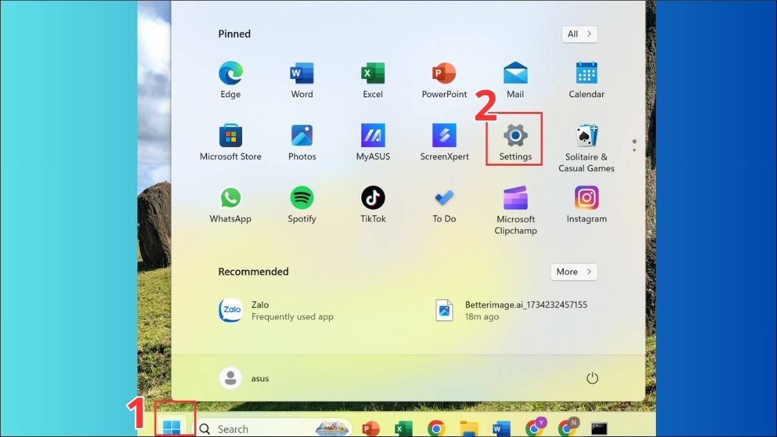The width and height of the screenshot is (777, 437).
Task: Open File Explorer from the taskbar
Action: coord(469,428)
